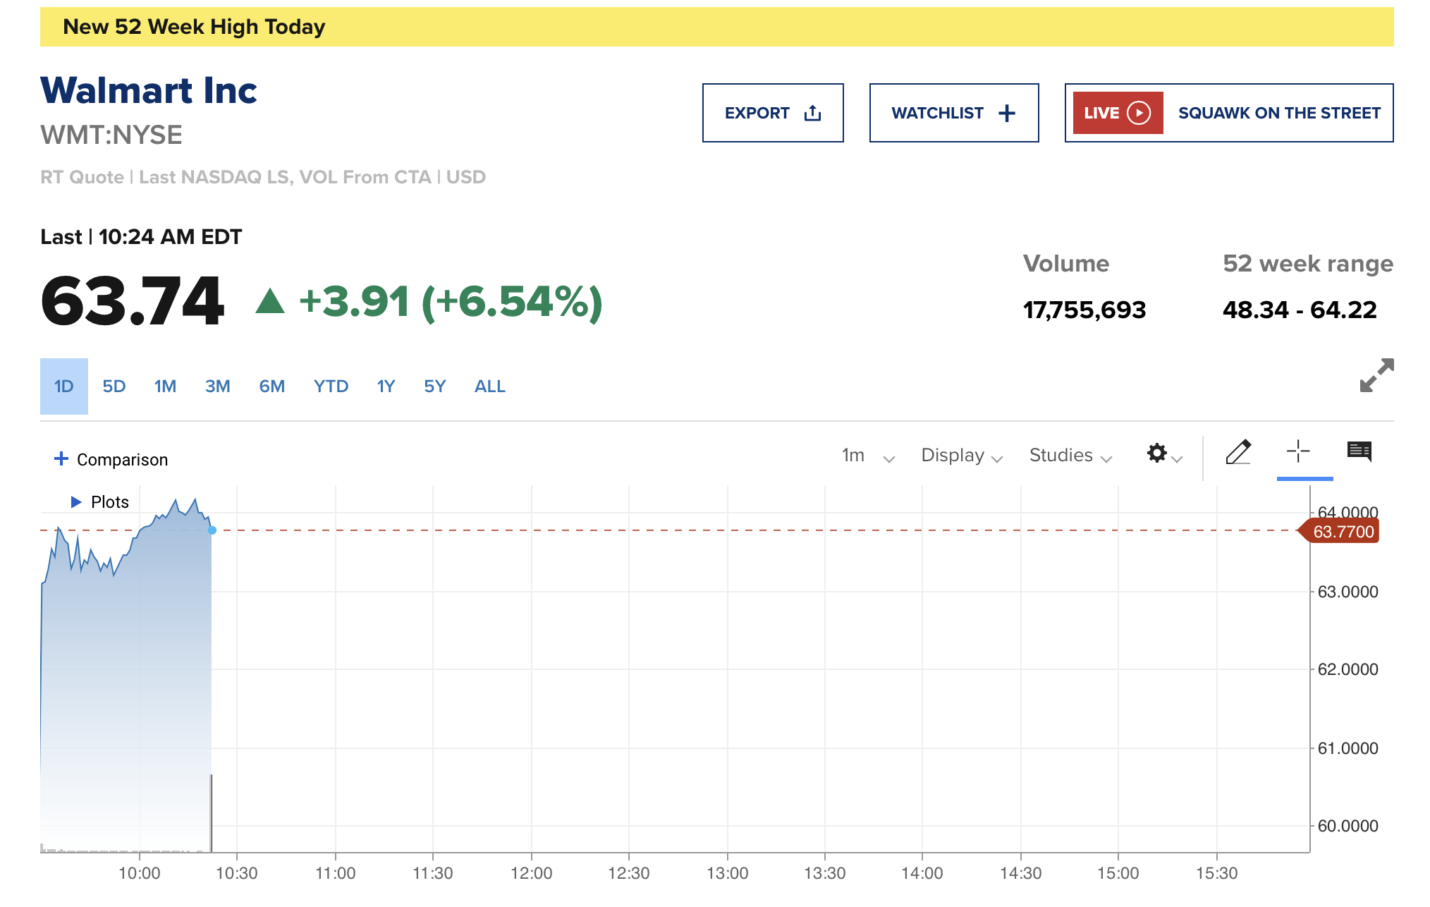The height and width of the screenshot is (907, 1430).
Task: Expand chart to fullscreen
Action: (1376, 375)
